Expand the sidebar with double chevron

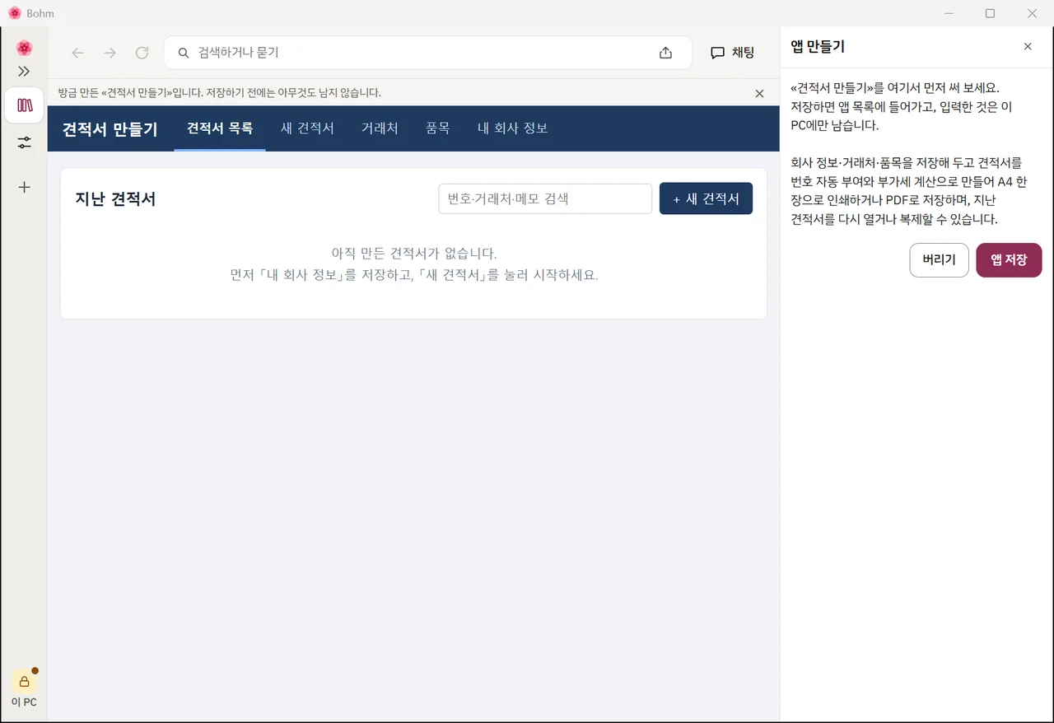pyautogui.click(x=24, y=72)
